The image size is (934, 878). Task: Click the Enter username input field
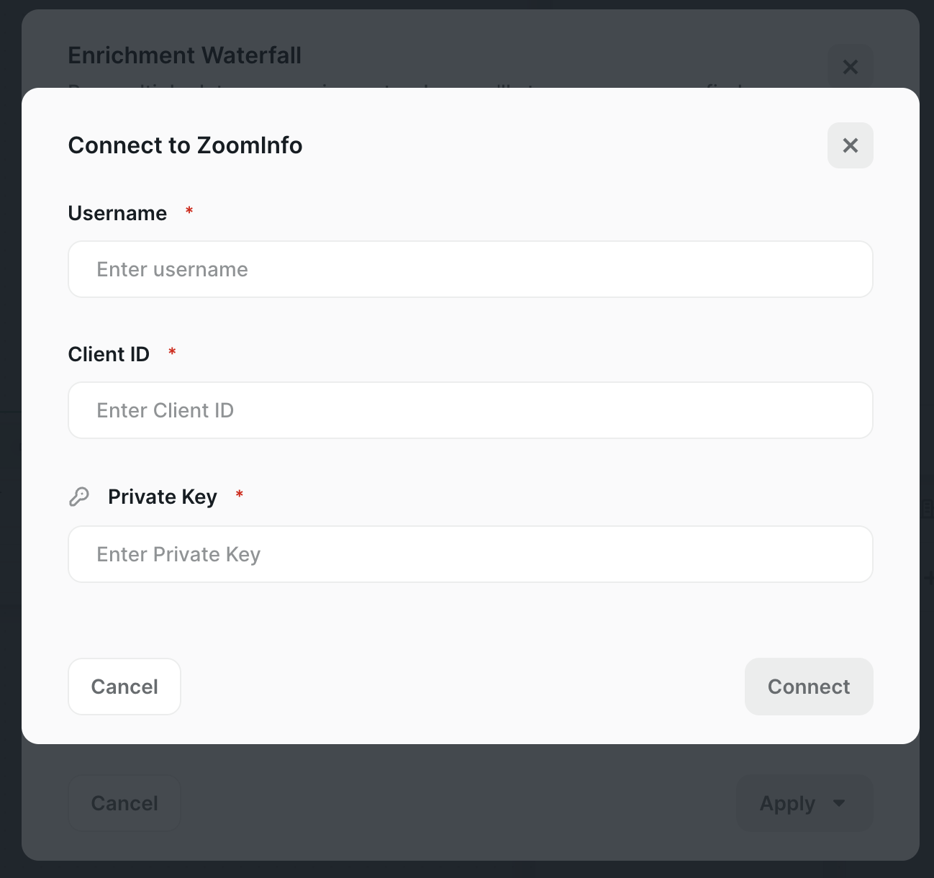tap(470, 269)
